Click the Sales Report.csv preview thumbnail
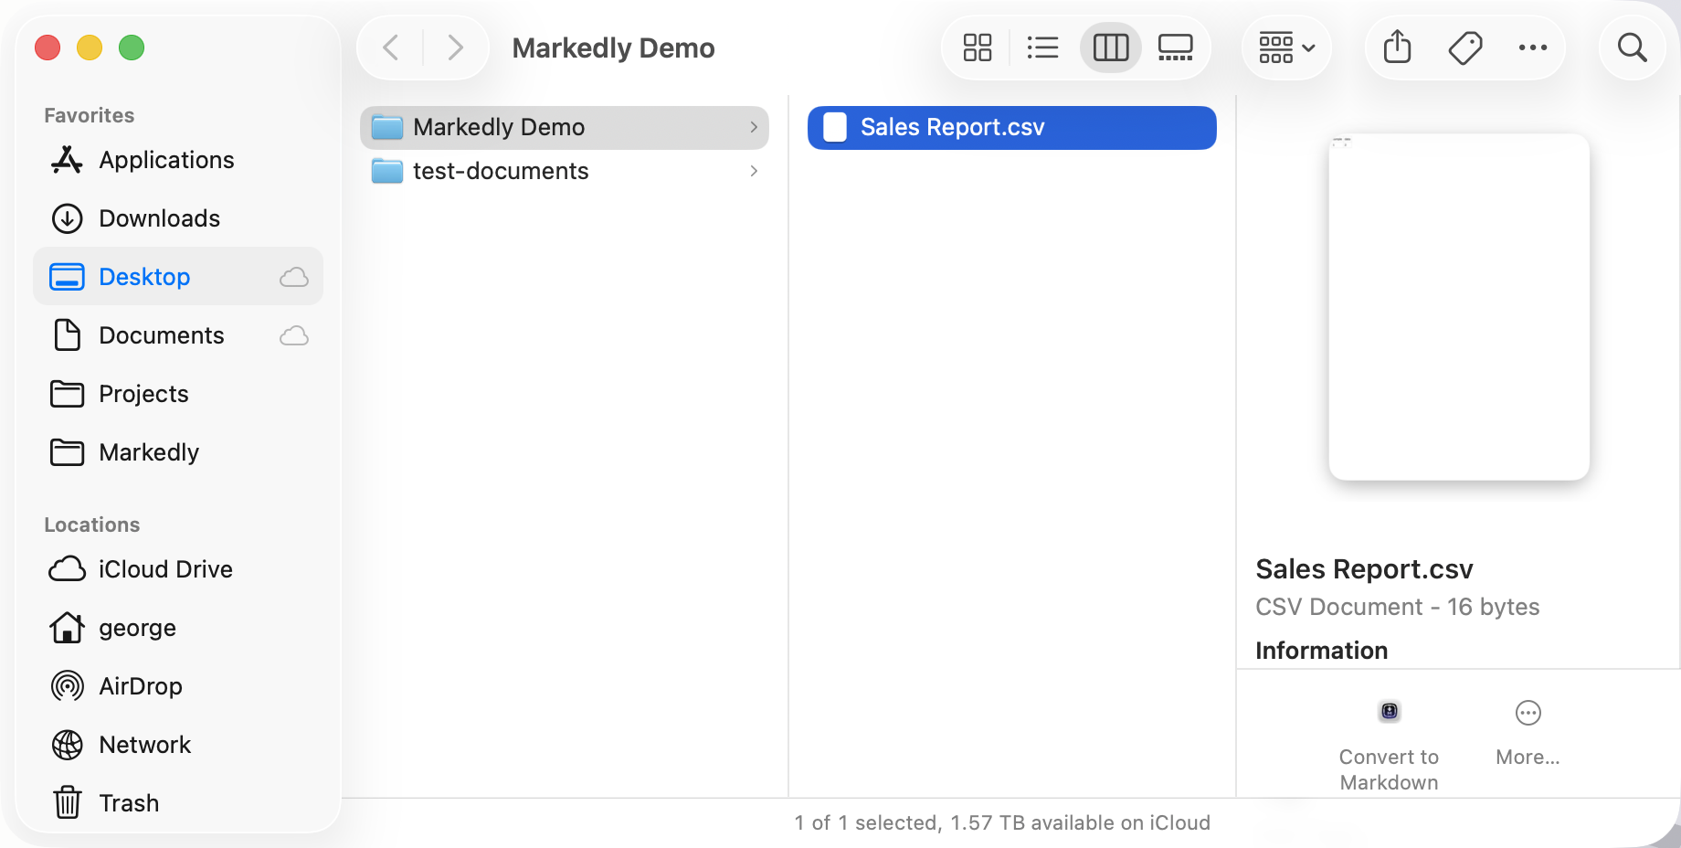The height and width of the screenshot is (848, 1681). click(x=1459, y=307)
